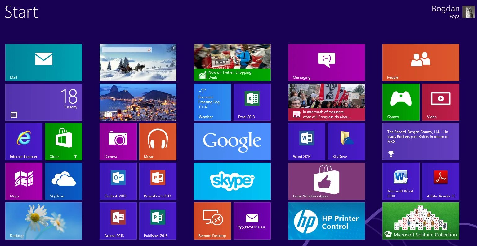Open the HP Printer Control tile
Viewport: 477px width, 246px height.
tap(327, 221)
